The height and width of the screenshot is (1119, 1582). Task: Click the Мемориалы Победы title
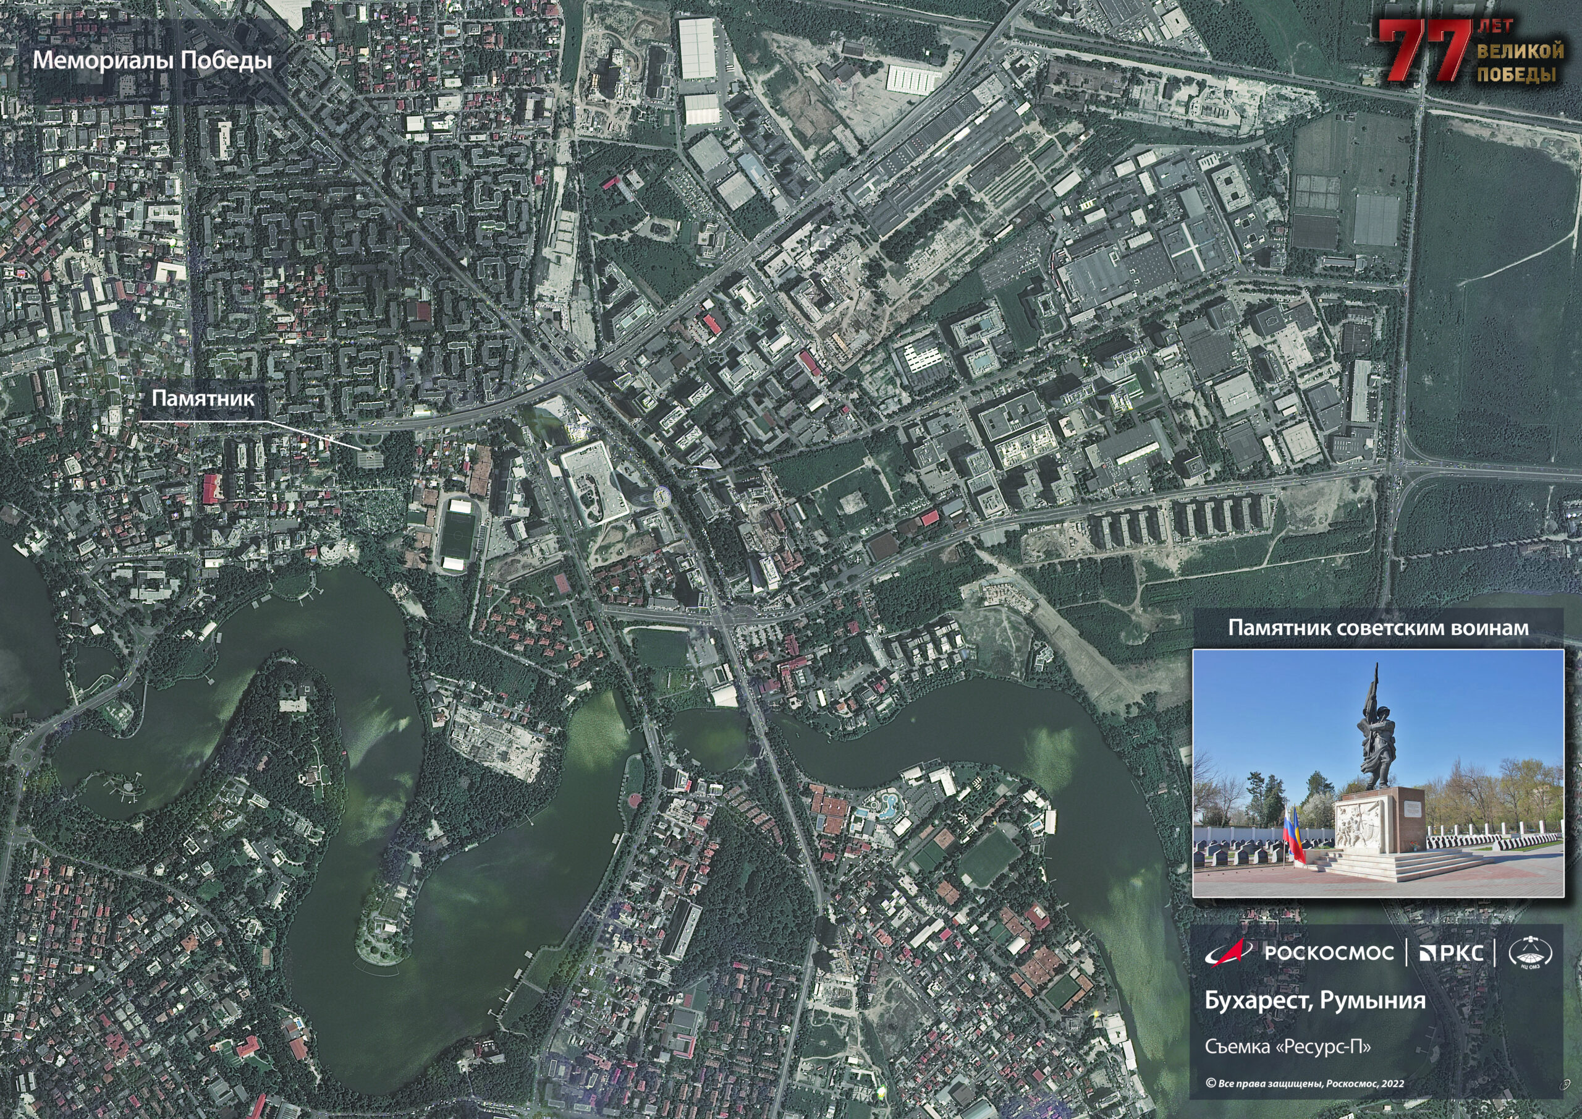152,61
